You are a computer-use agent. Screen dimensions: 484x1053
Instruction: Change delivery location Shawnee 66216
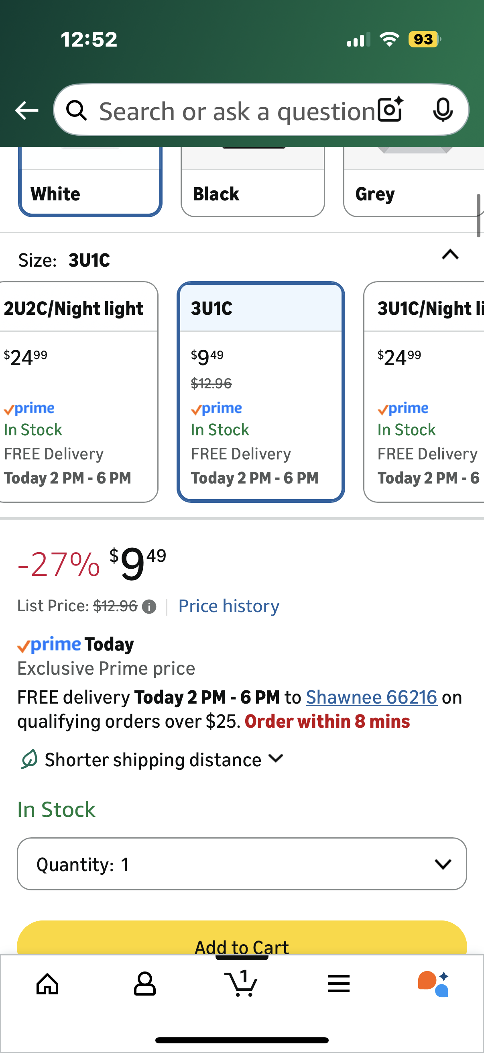tap(371, 697)
